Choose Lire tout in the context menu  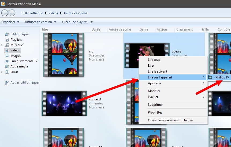[173, 60]
